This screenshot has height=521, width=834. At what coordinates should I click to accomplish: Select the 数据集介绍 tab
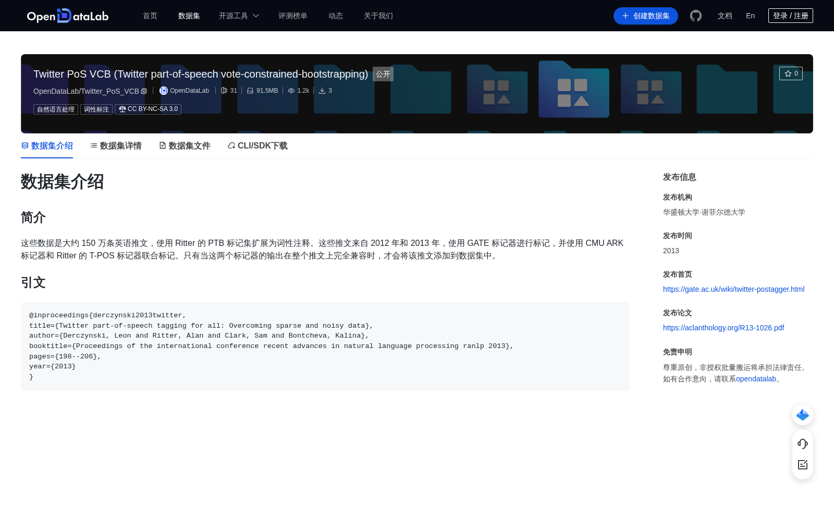47,146
